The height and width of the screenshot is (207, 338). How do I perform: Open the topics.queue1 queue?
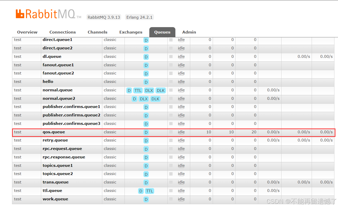tap(58, 166)
